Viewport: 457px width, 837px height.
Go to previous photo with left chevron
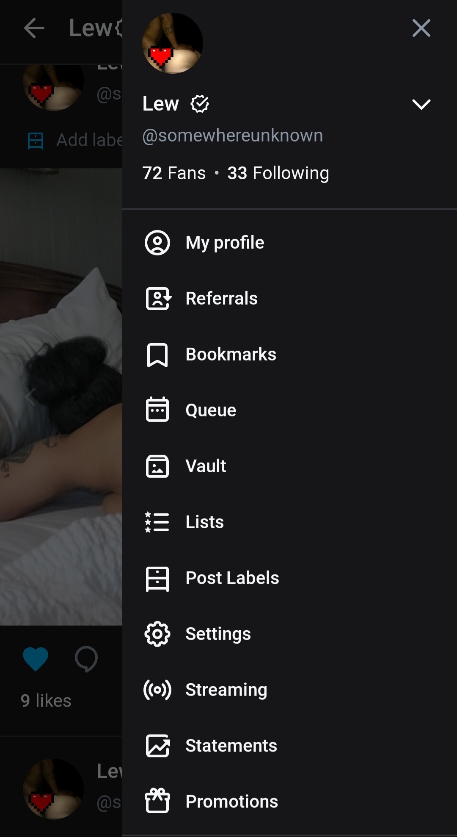coord(30,397)
